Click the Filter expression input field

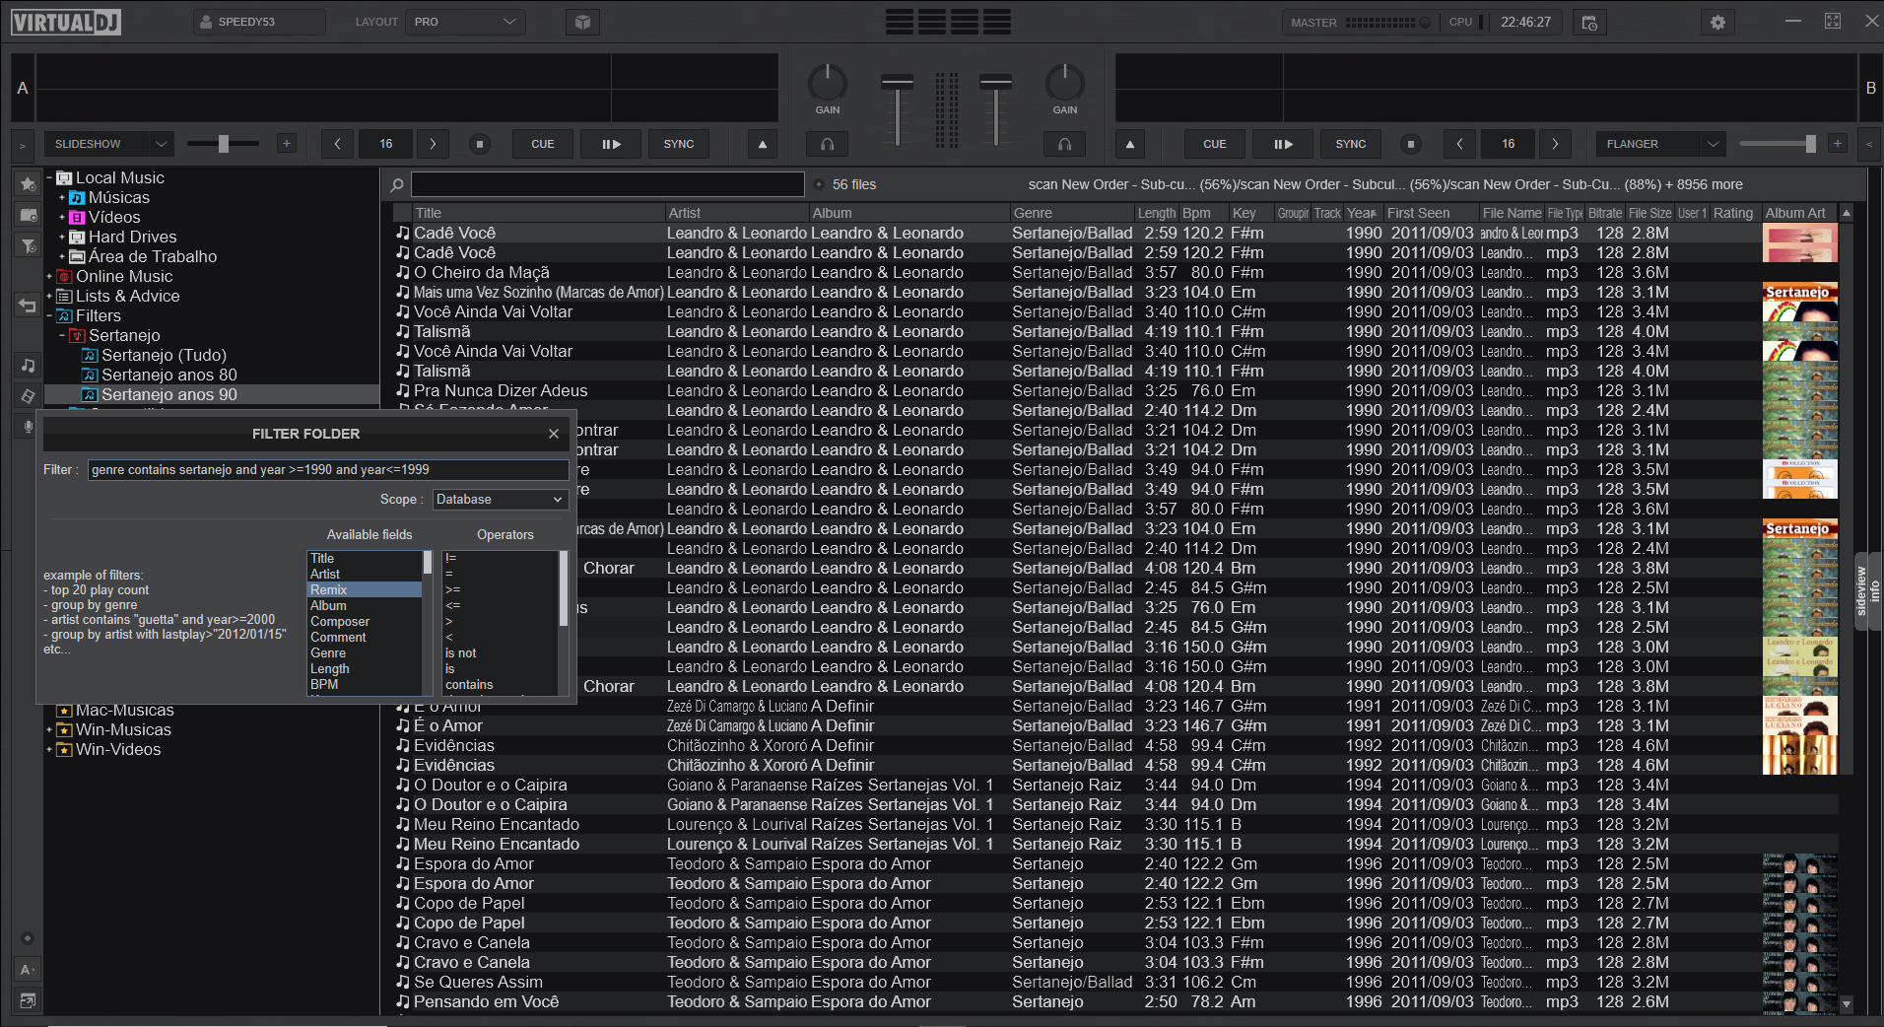[x=328, y=470]
